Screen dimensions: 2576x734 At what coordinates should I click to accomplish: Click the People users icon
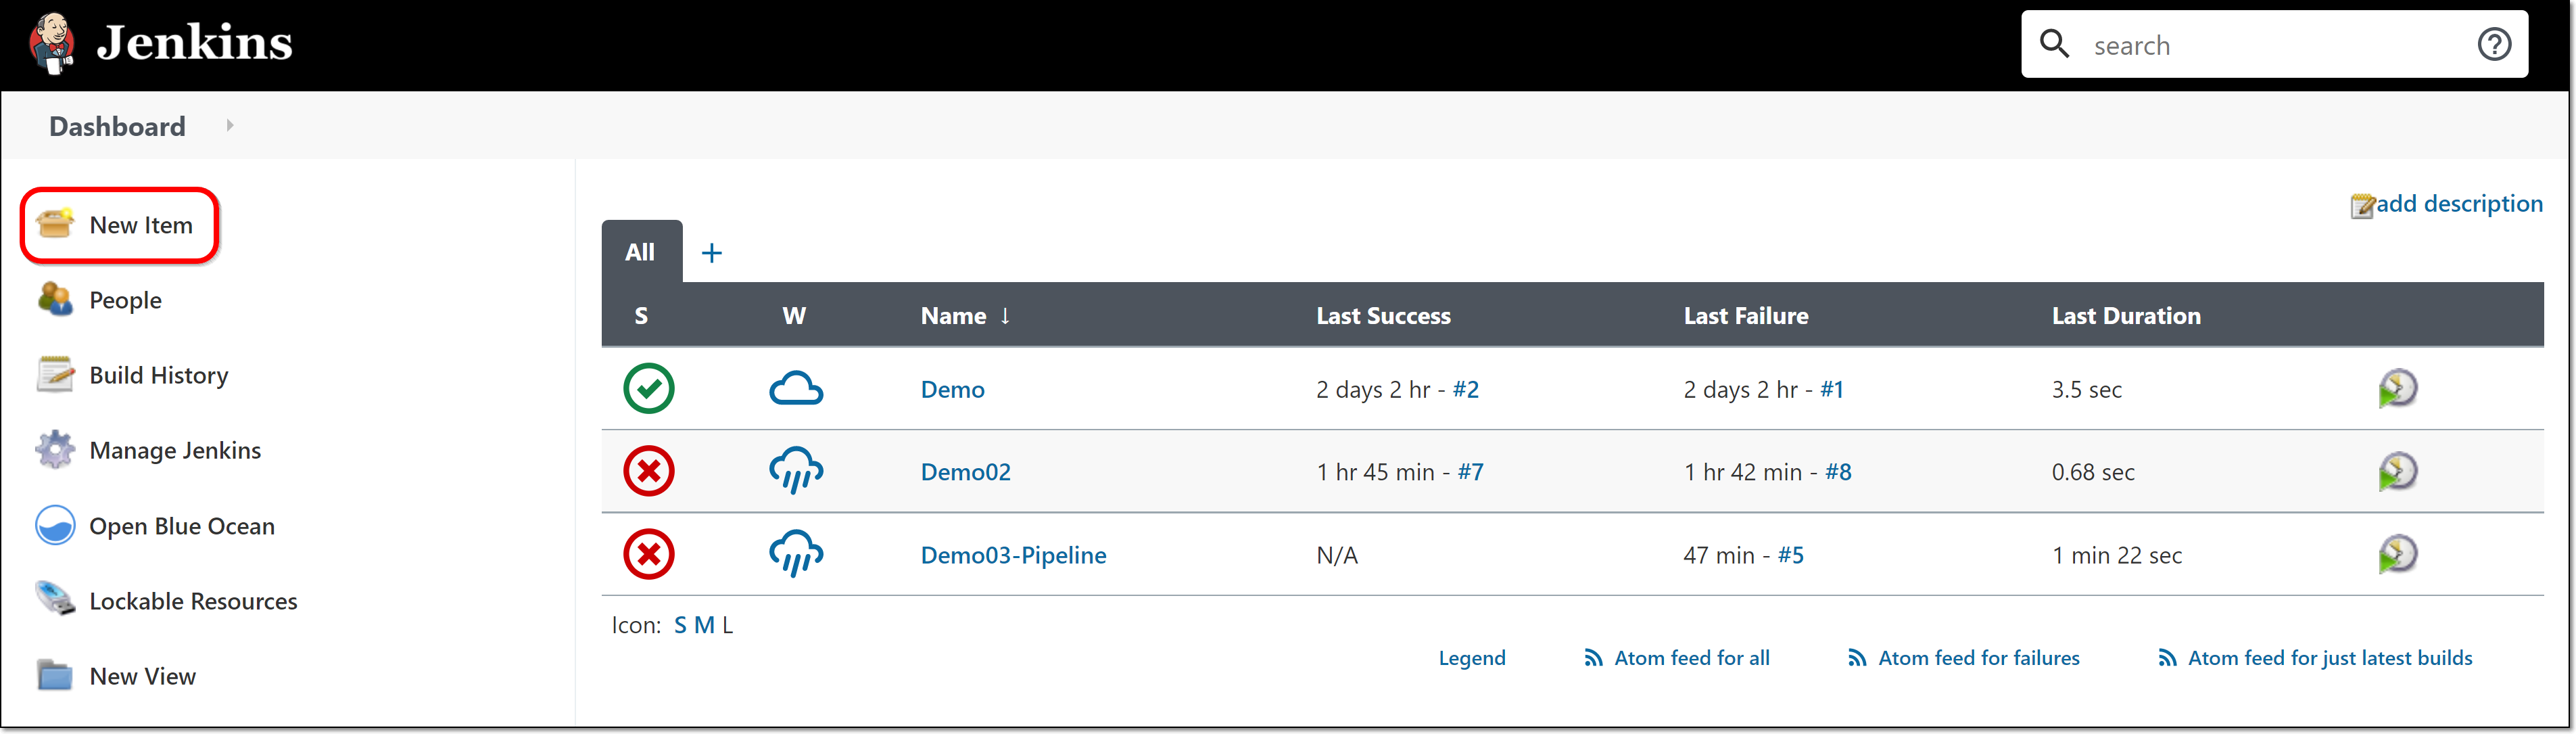[x=55, y=299]
